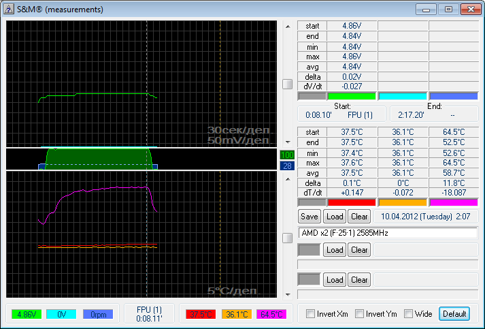The image size is (485, 329).
Task: Select the cyan color swatch in voltage table
Action: (403, 96)
